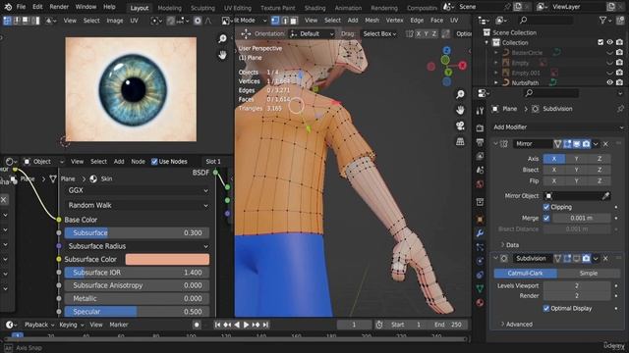Select edge select mode icon
This screenshot has width=629, height=353.
pyautogui.click(x=284, y=21)
